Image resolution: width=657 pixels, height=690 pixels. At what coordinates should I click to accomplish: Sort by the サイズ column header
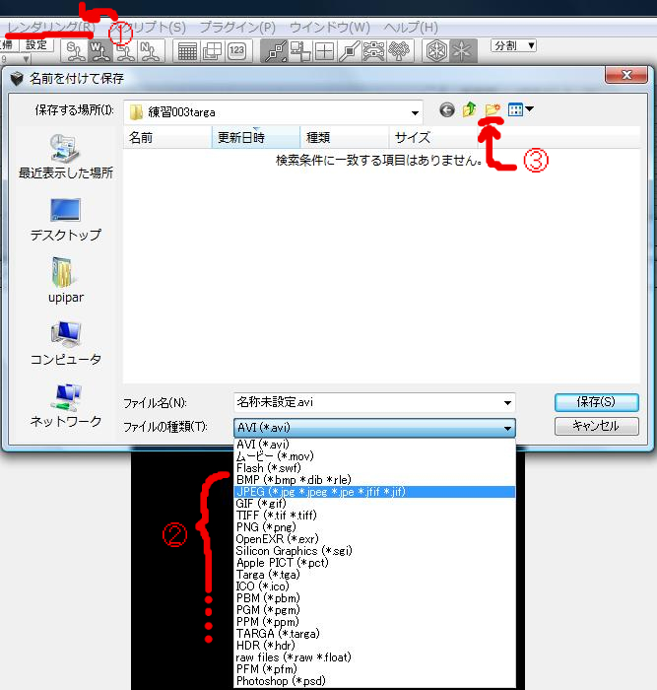433,138
